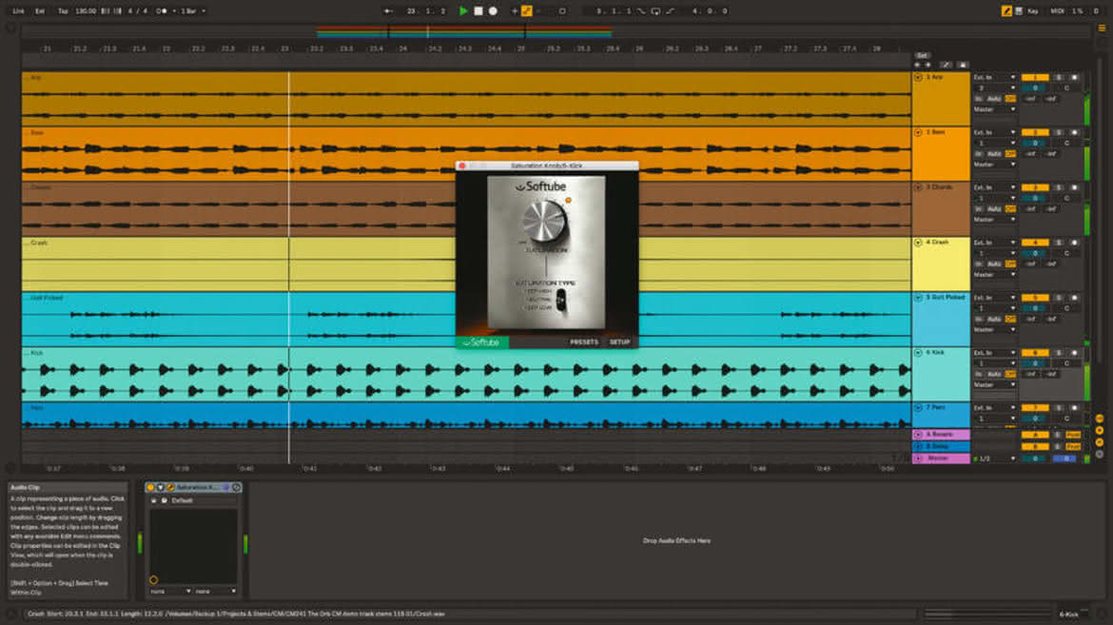
Task: Fold the 2 Bass track
Action: [918, 132]
